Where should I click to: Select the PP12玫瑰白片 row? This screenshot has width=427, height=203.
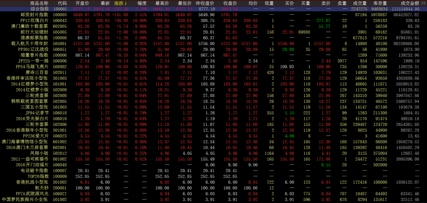click(x=213, y=21)
